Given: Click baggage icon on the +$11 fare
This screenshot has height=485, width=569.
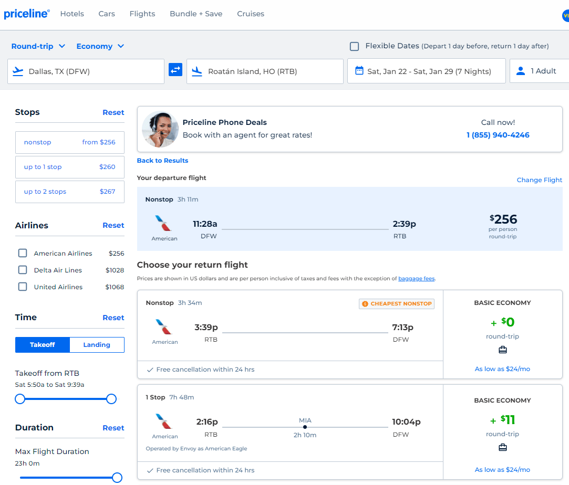Looking at the screenshot, I should [x=503, y=447].
